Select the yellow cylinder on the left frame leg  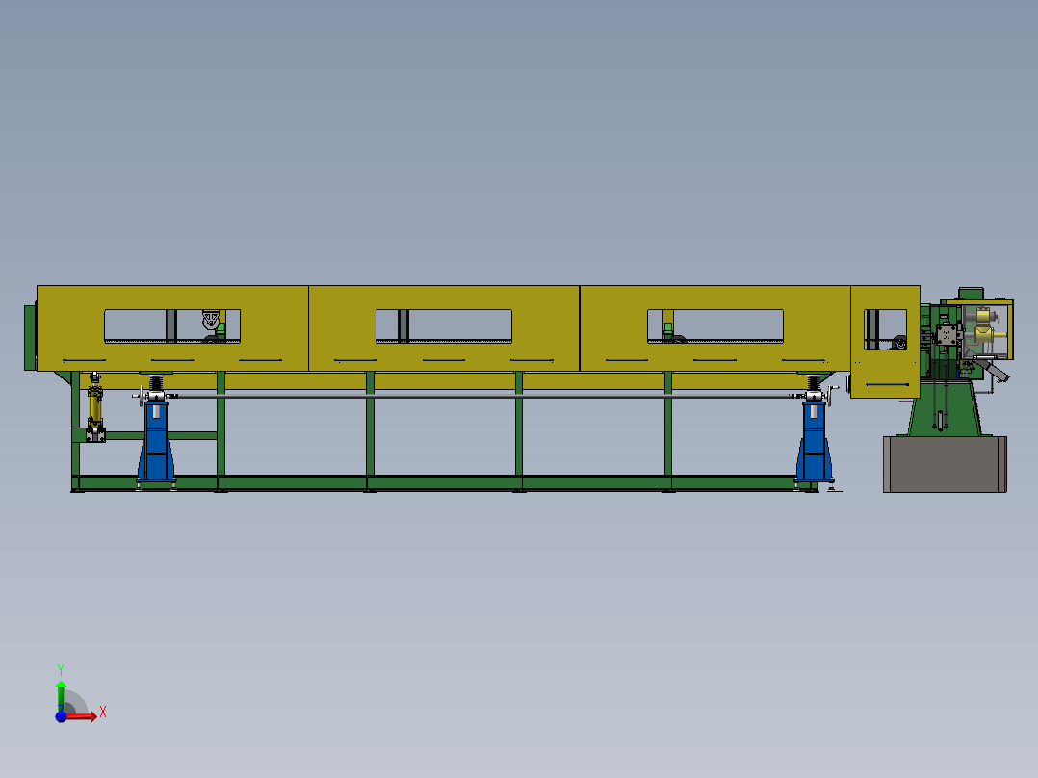tap(95, 406)
